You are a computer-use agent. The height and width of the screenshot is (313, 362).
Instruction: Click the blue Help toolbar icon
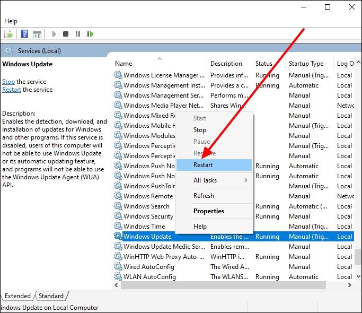[x=24, y=34]
